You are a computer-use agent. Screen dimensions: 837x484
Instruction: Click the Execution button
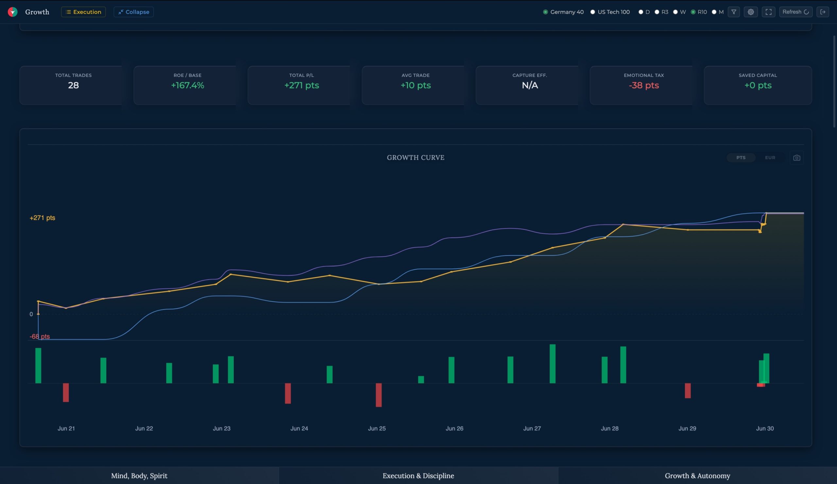[x=83, y=12]
